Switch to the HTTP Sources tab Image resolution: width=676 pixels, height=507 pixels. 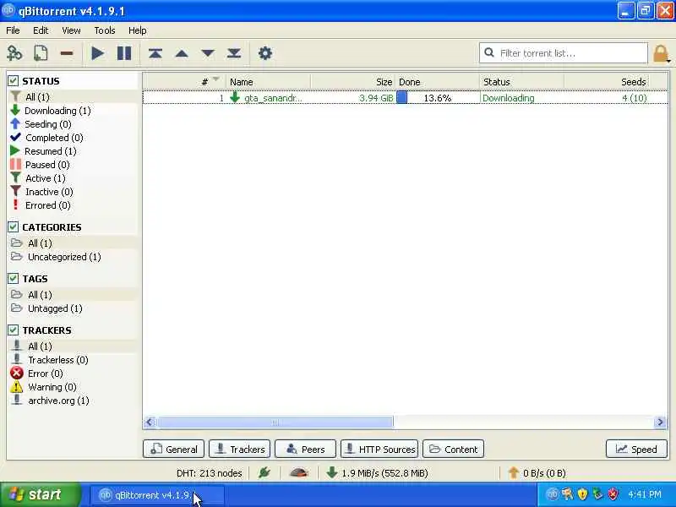pos(379,449)
